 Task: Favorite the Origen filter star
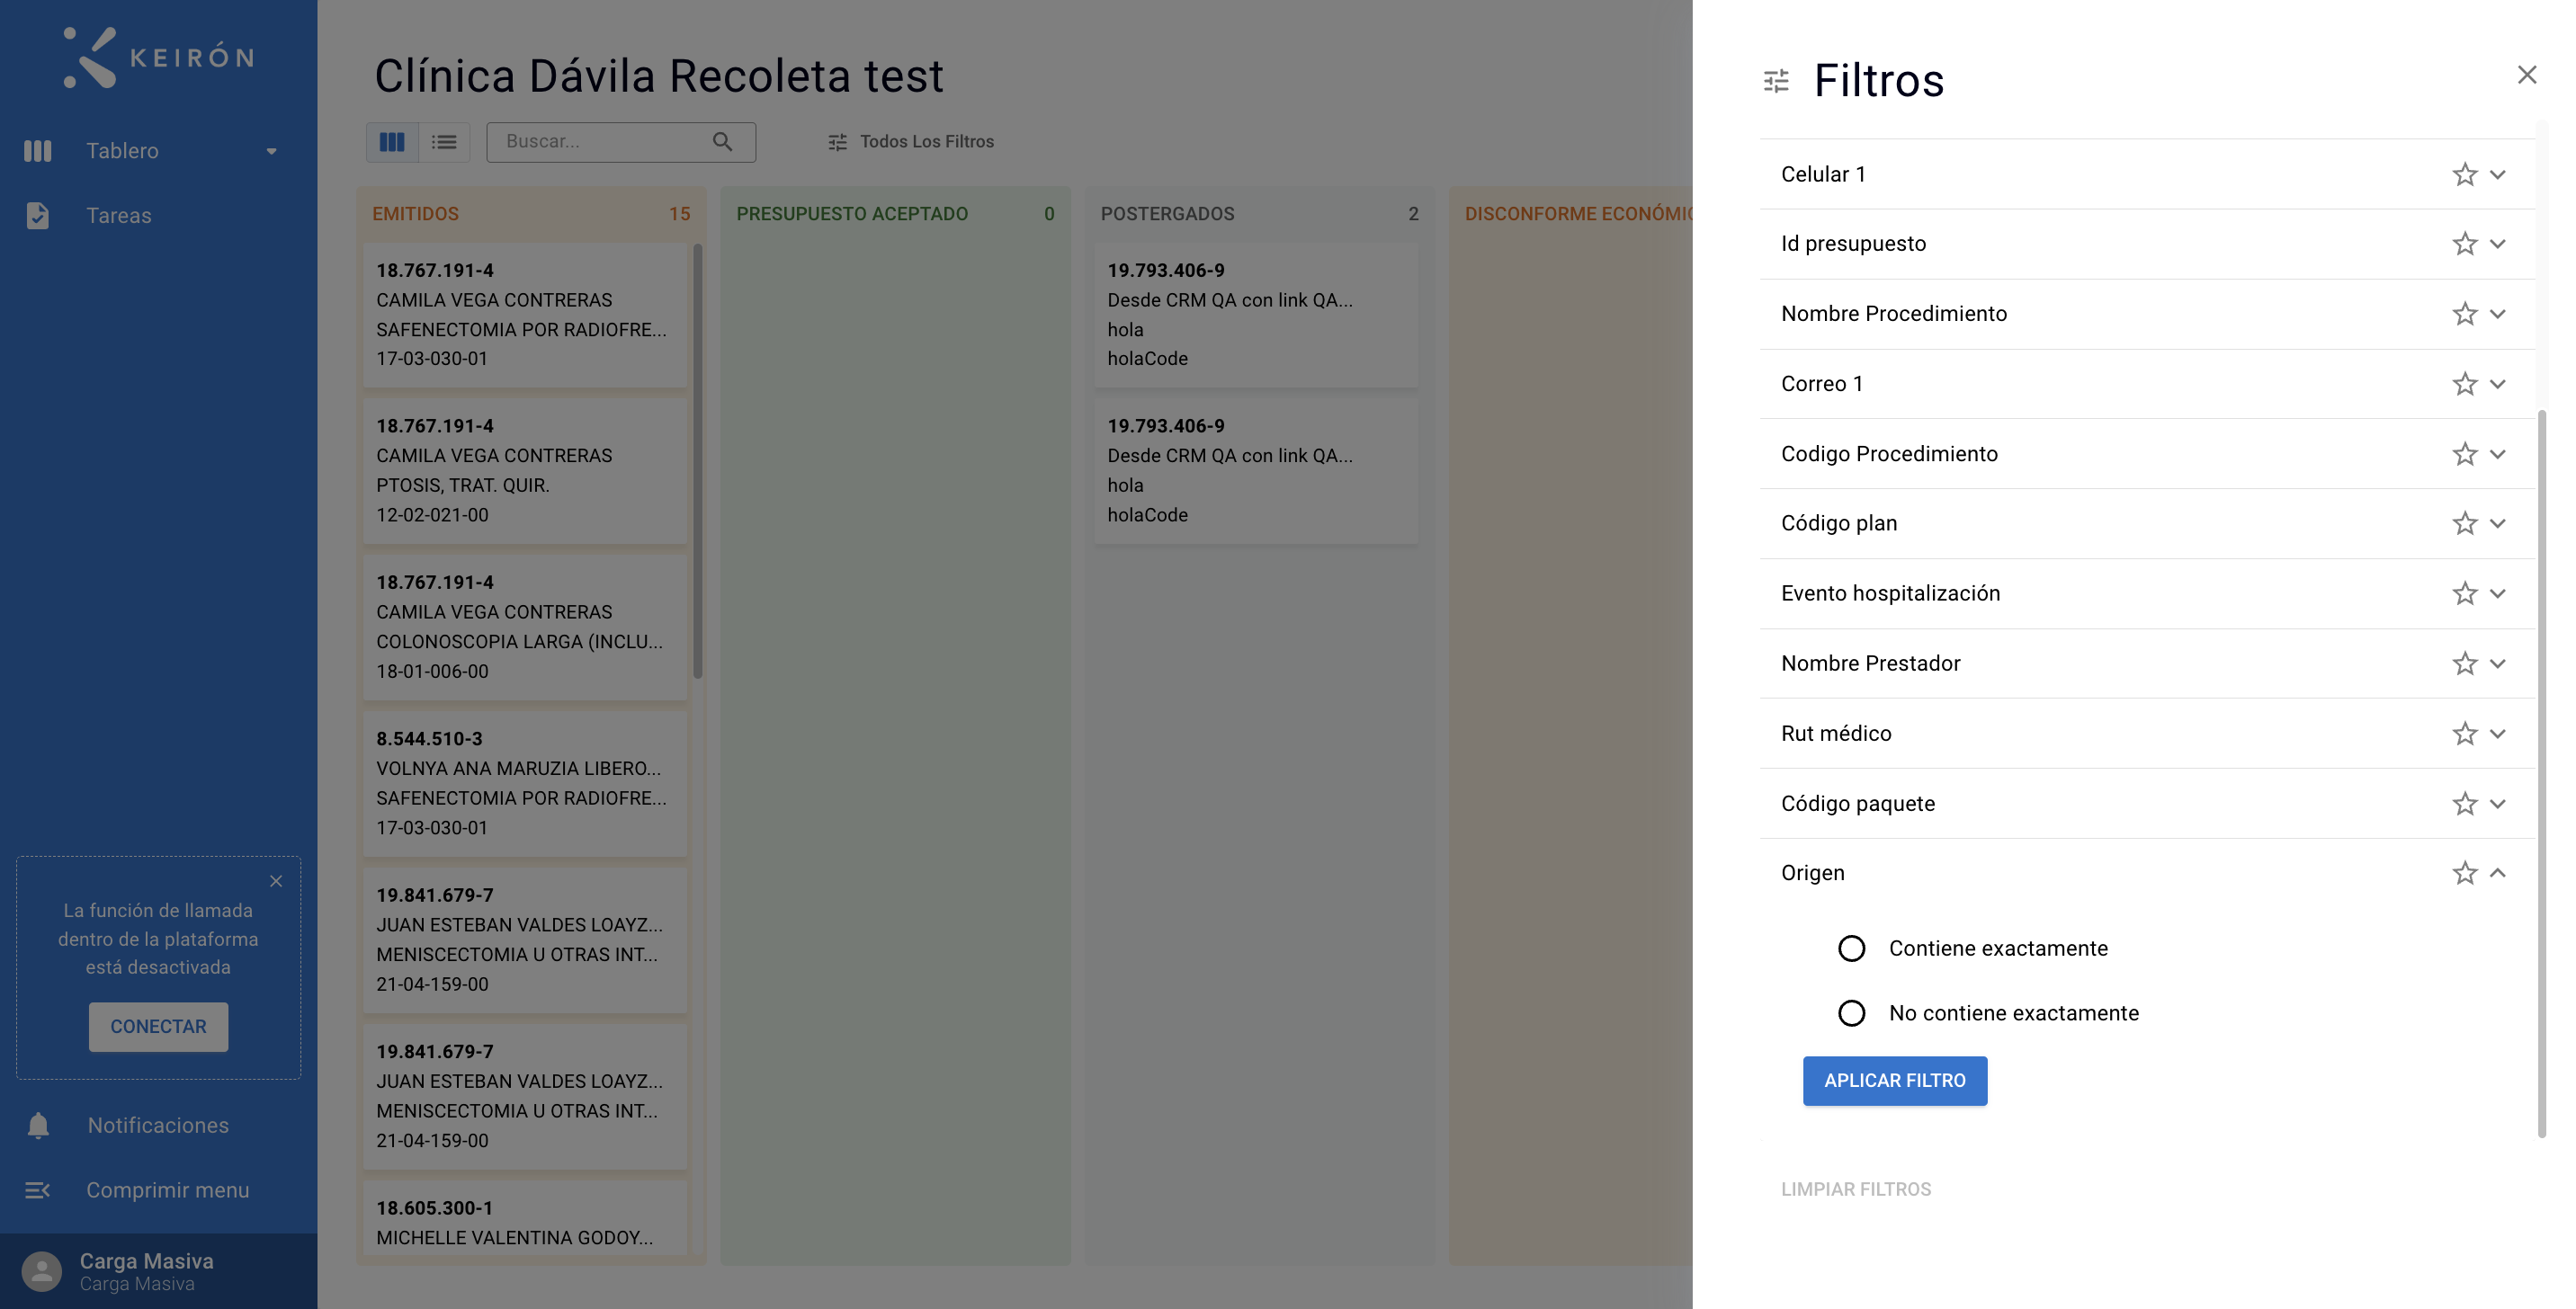(2464, 873)
